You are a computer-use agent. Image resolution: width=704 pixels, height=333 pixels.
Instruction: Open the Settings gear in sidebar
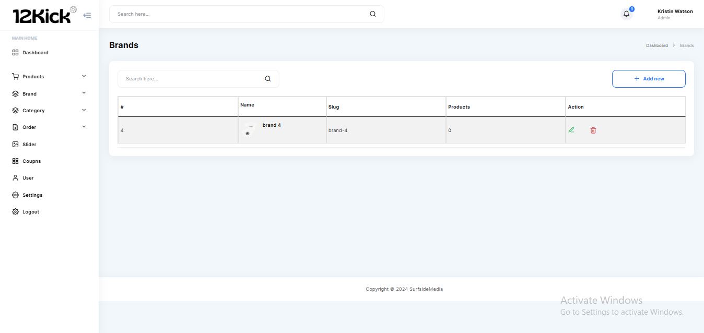tap(16, 195)
